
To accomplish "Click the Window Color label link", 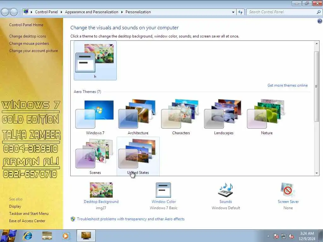I will (x=164, y=202).
